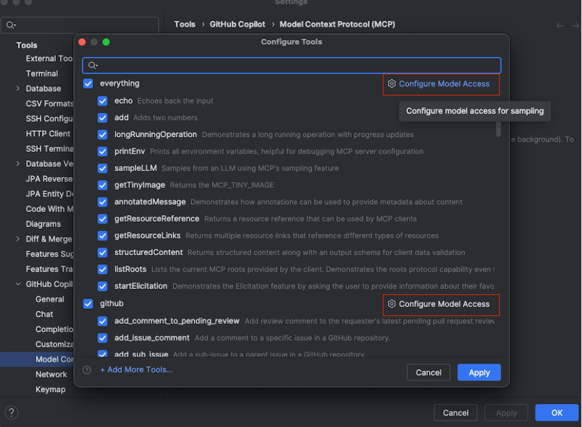
Task: Uncheck the add tool checkbox
Action: [x=103, y=118]
